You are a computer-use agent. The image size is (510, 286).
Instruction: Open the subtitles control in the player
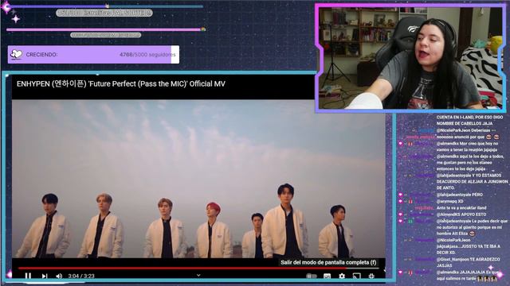327,276
